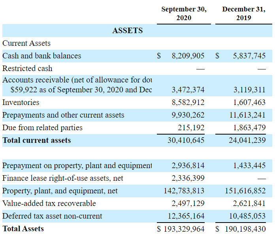The image size is (275, 234).
Task: Select the Due from related parties label
Action: (x=42, y=128)
